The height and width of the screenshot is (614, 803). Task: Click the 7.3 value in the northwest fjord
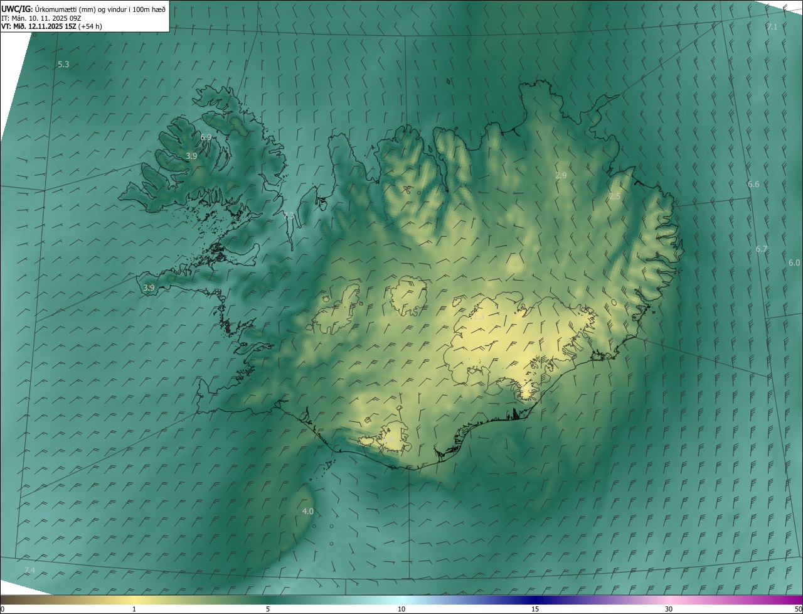point(289,216)
